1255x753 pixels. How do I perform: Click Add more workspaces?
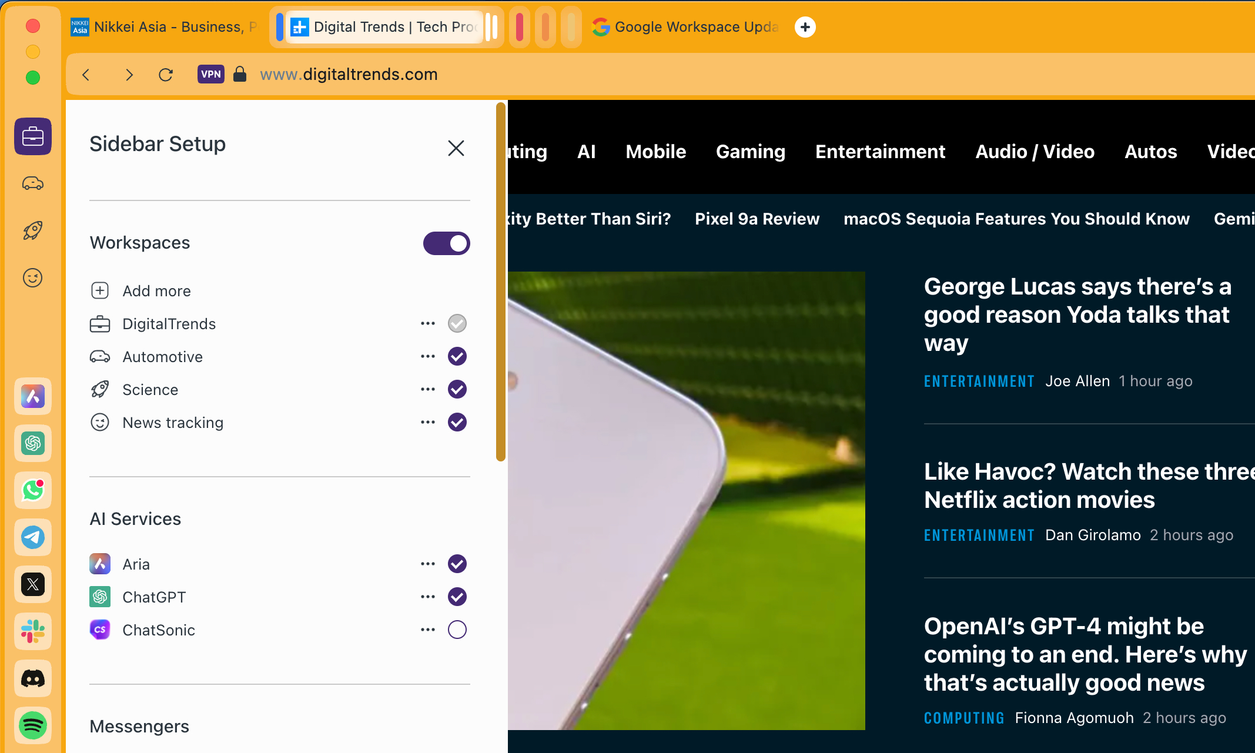coord(156,290)
